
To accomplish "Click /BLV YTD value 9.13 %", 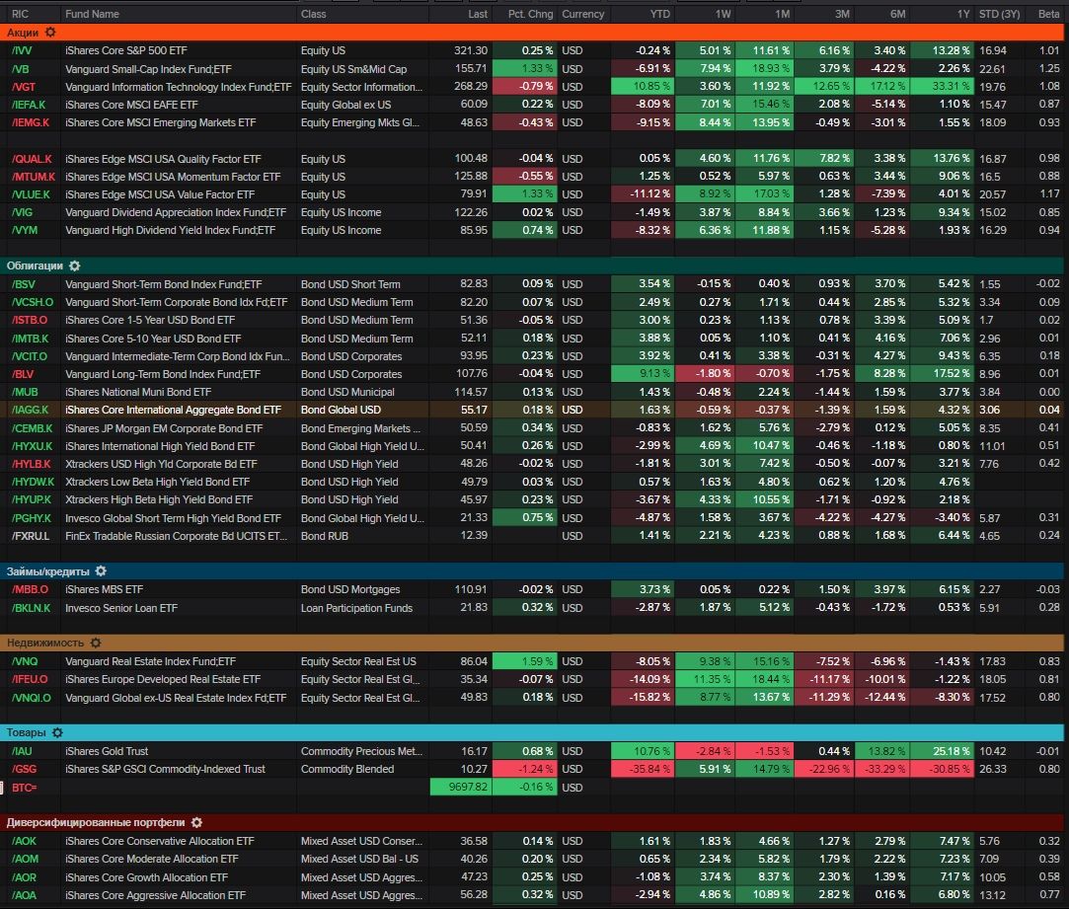I will pos(643,374).
